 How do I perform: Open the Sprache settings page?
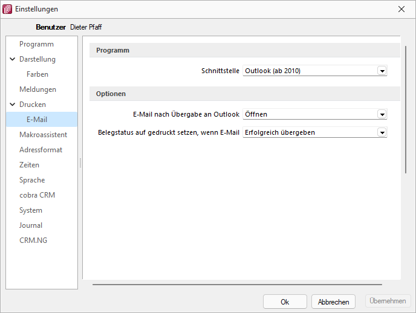32,180
